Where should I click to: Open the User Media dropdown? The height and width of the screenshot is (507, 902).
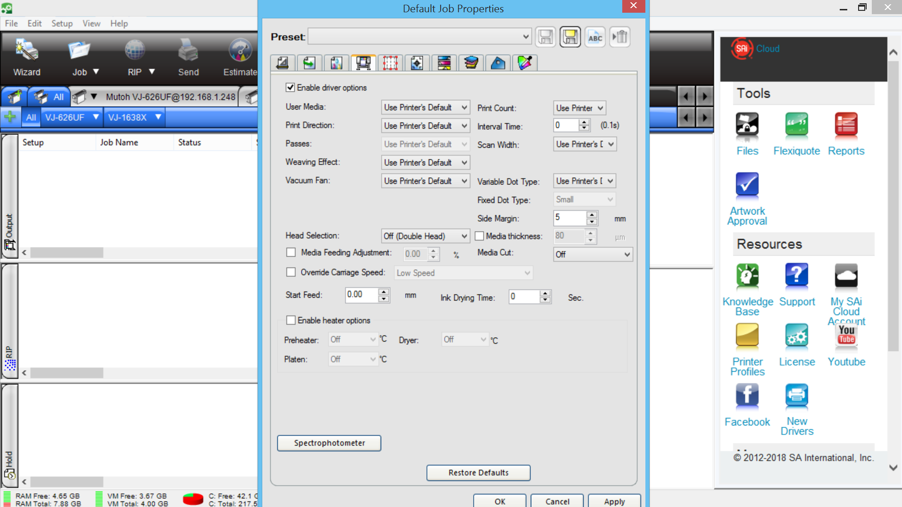pos(426,108)
